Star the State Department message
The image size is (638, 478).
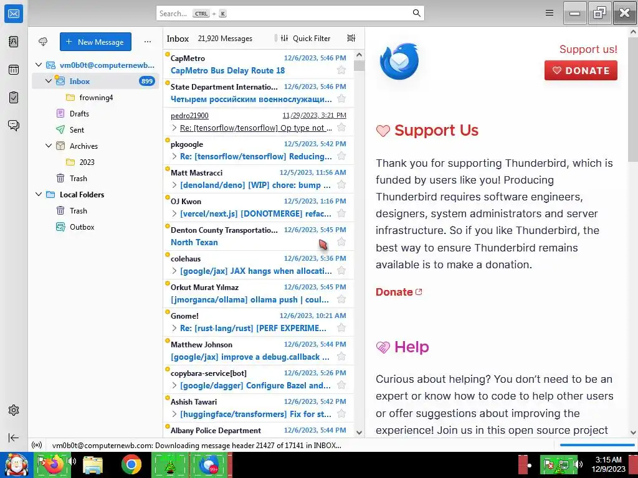coord(341,99)
